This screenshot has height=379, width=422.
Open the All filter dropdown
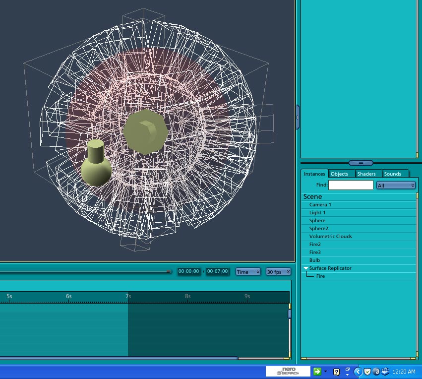(396, 186)
